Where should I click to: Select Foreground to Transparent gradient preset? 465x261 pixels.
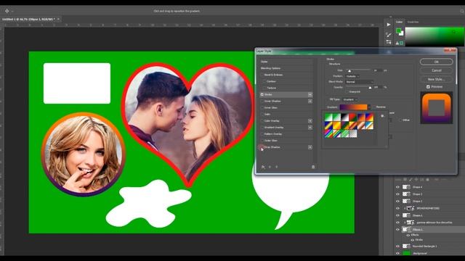[x=336, y=117]
